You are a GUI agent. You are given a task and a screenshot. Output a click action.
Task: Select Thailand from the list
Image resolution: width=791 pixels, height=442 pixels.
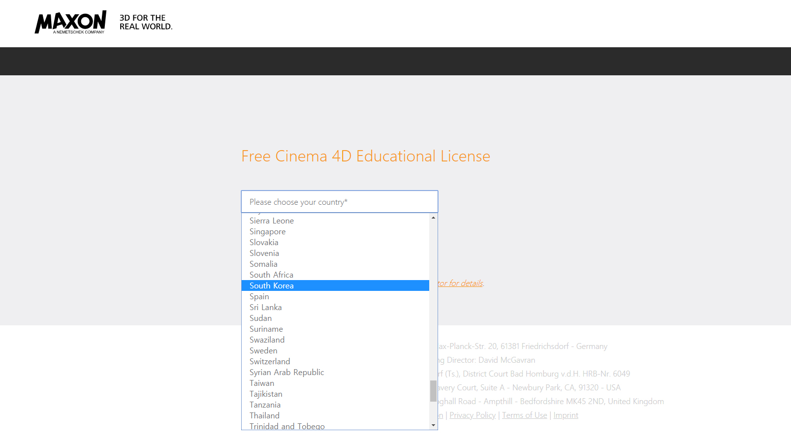(x=335, y=415)
